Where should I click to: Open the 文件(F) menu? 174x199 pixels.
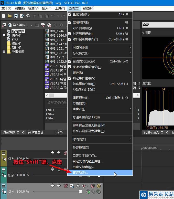[6, 8]
